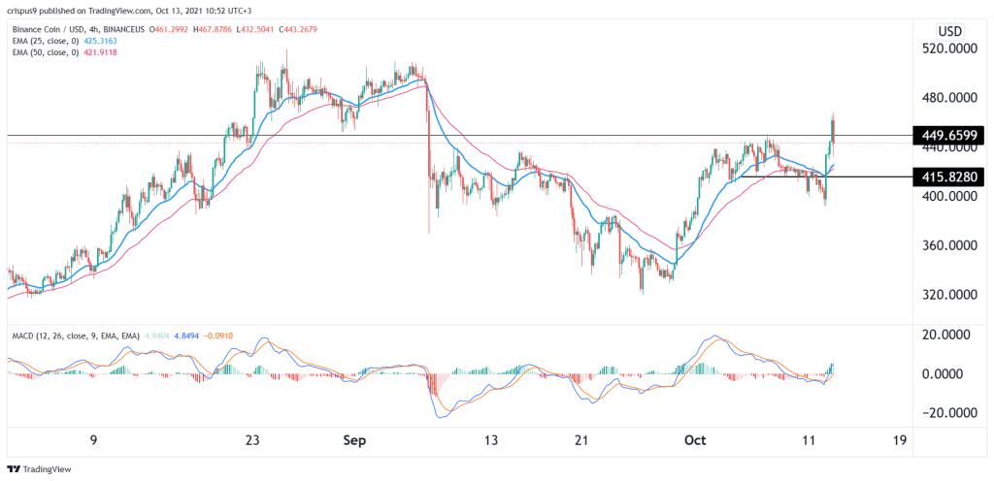This screenshot has height=481, width=994.
Task: Click the 415.8280 price label tag
Action: click(947, 176)
